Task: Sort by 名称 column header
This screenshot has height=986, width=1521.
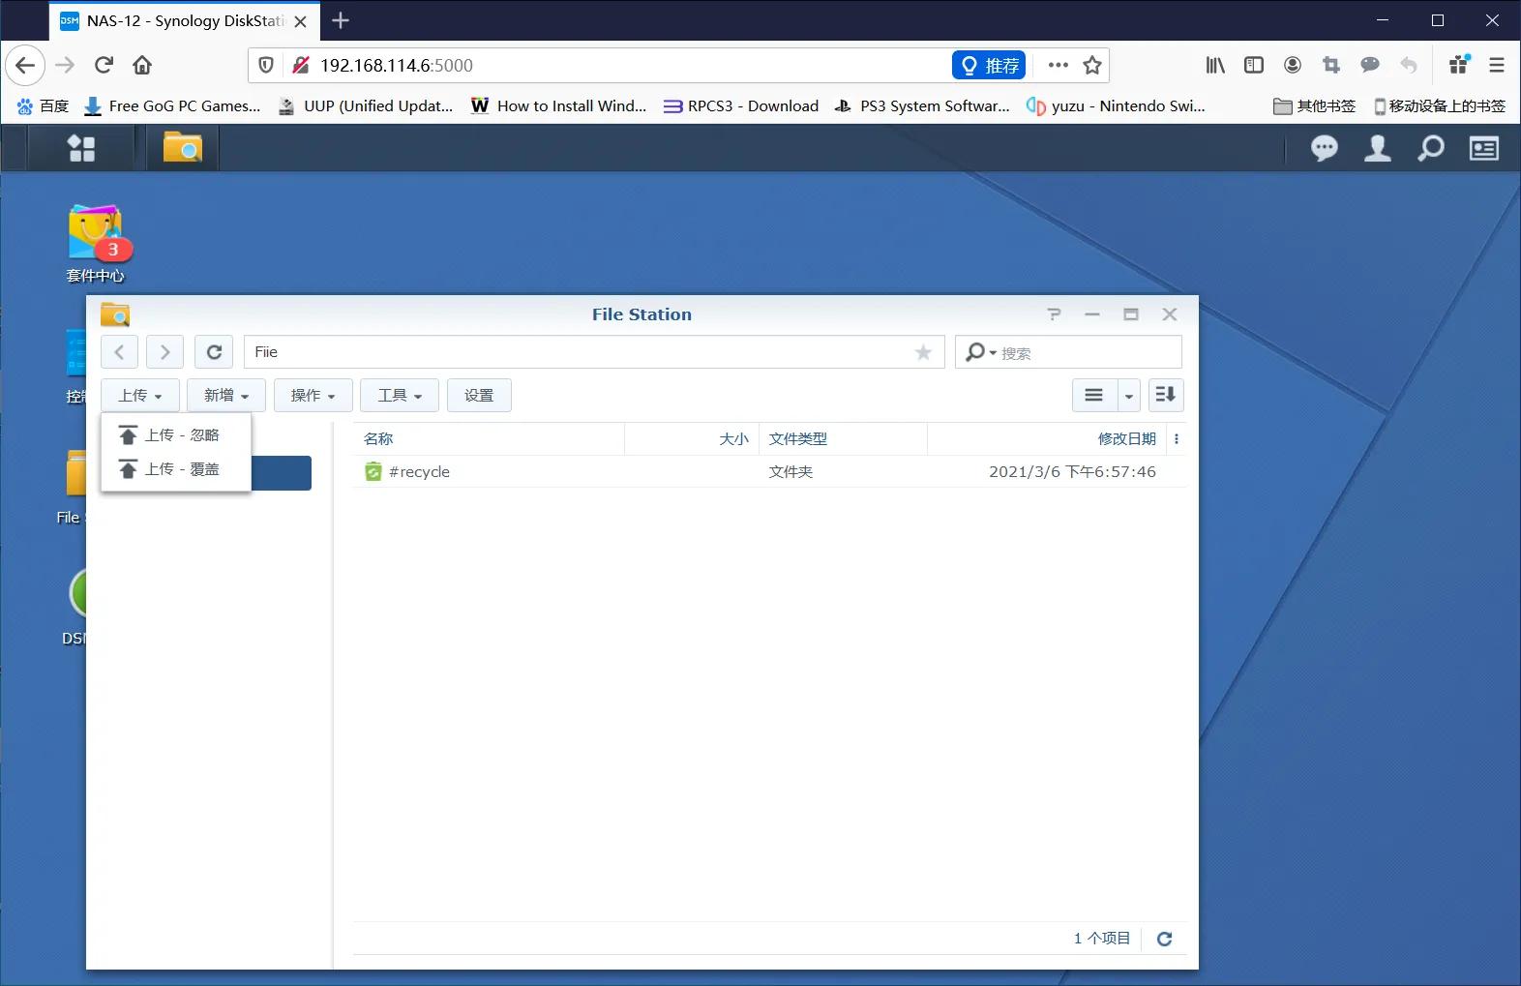Action: pyautogui.click(x=489, y=439)
